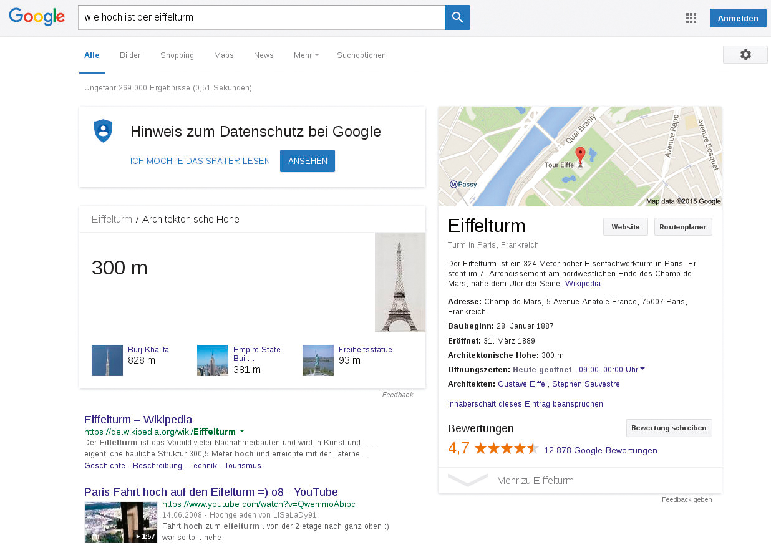
Task: Click the Google logo
Action: [x=37, y=17]
